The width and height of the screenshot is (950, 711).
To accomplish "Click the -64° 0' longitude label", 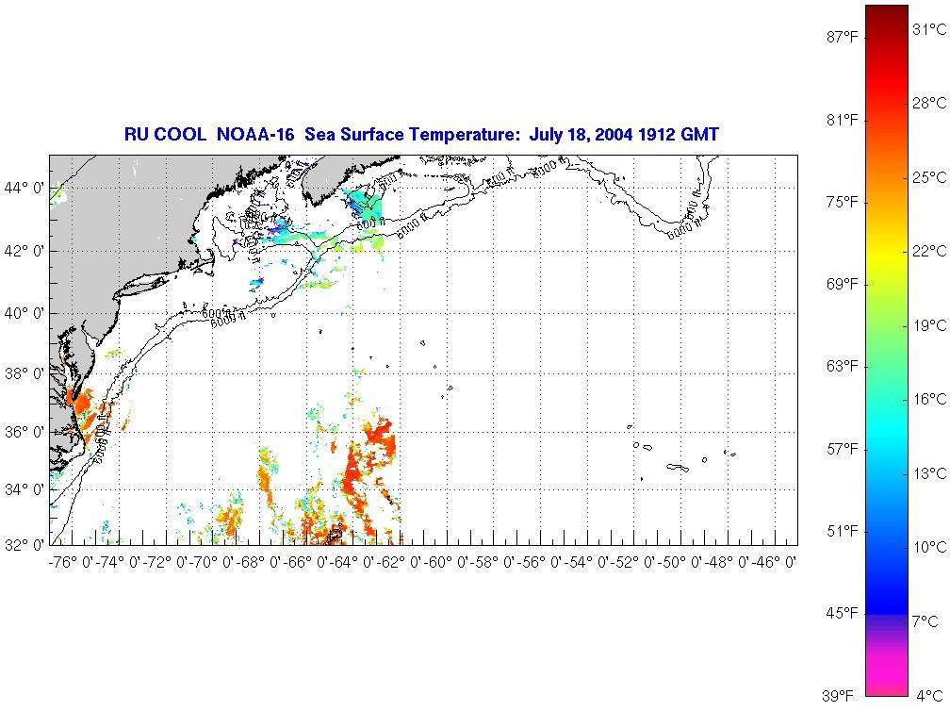I will coord(352,563).
